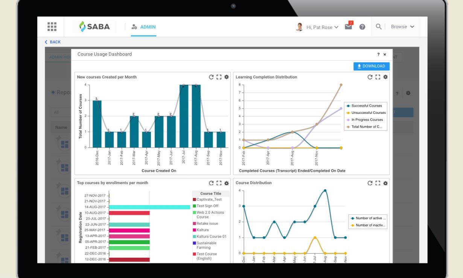Click the Captivate_Test color swatch in legend
This screenshot has height=278, width=463.
coord(195,199)
